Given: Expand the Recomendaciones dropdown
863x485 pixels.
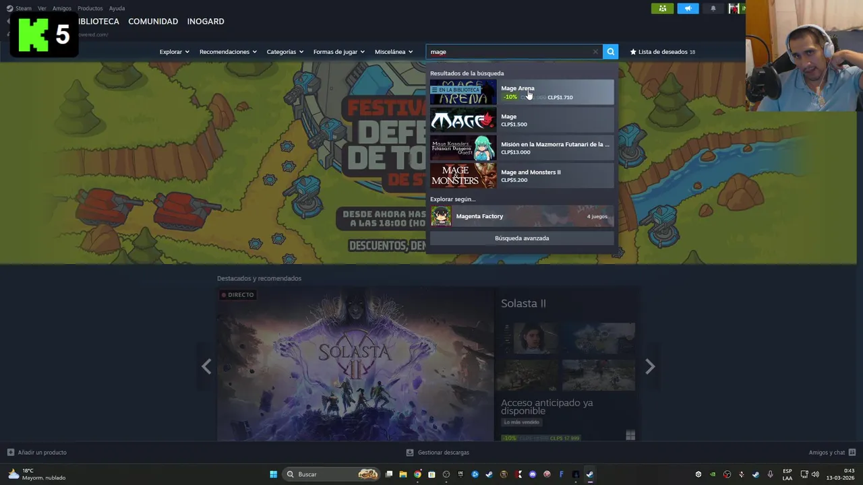Looking at the screenshot, I should coord(228,52).
